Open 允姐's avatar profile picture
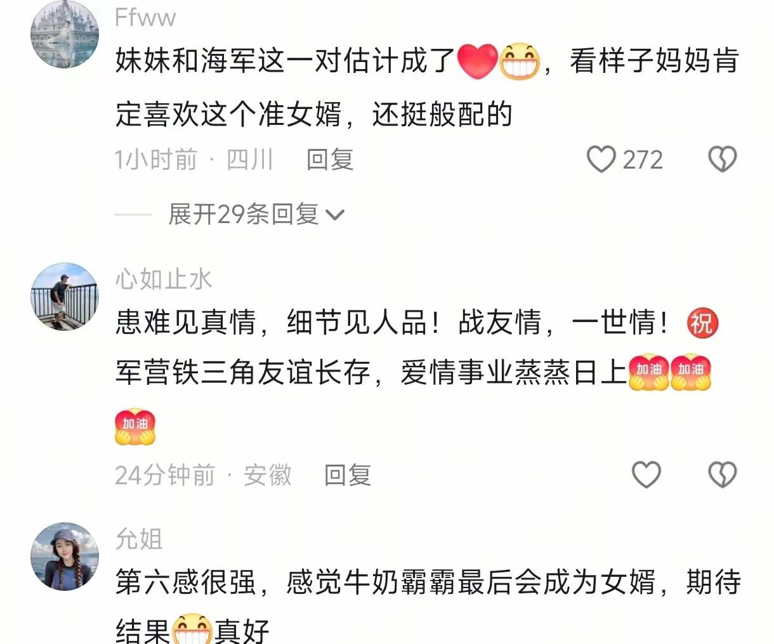The height and width of the screenshot is (644, 774). click(x=65, y=557)
